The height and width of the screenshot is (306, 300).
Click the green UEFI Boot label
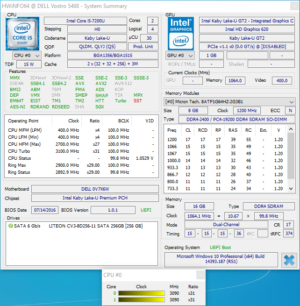[221, 248]
